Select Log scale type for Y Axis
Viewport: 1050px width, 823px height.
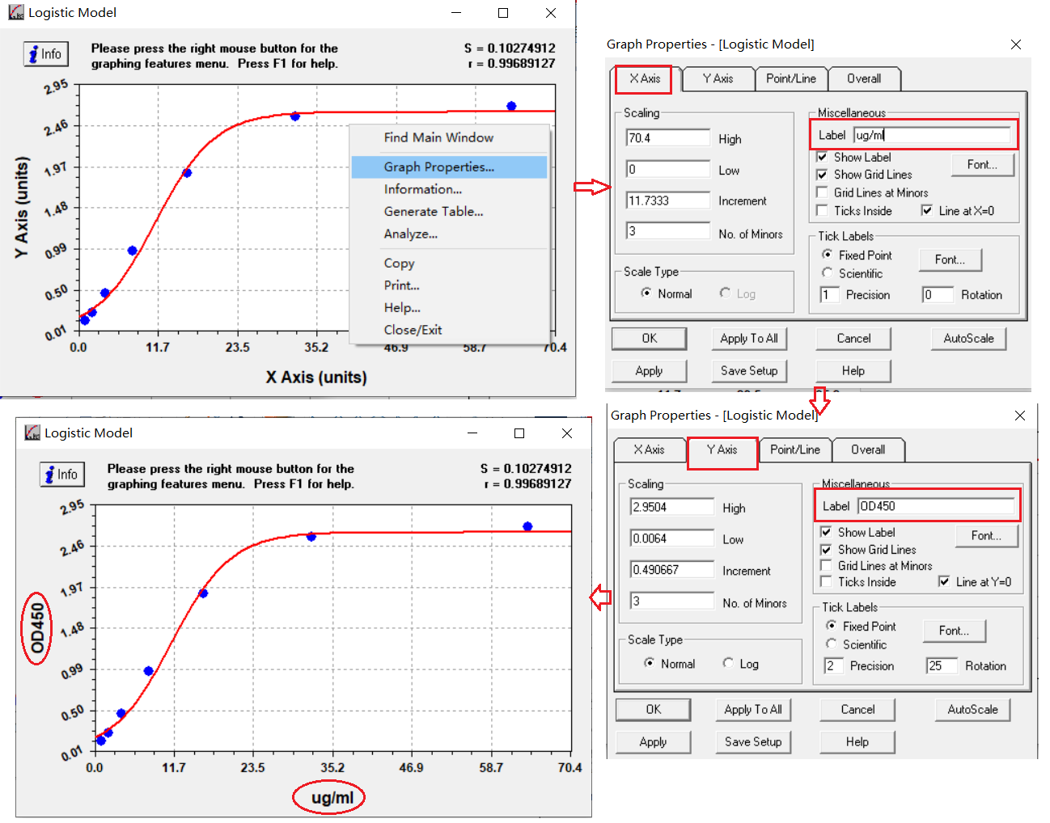[x=727, y=663]
